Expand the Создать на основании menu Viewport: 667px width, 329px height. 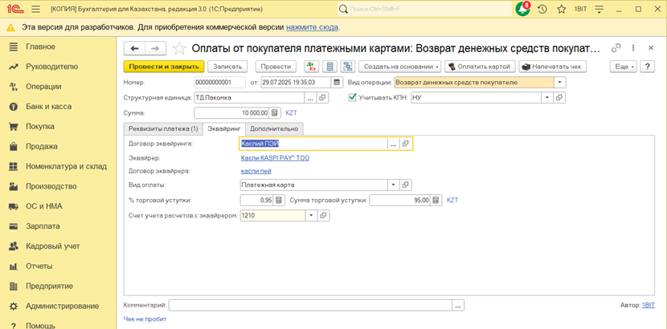pos(399,67)
